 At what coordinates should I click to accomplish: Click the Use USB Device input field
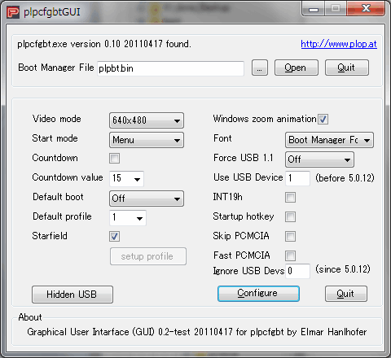coord(297,178)
